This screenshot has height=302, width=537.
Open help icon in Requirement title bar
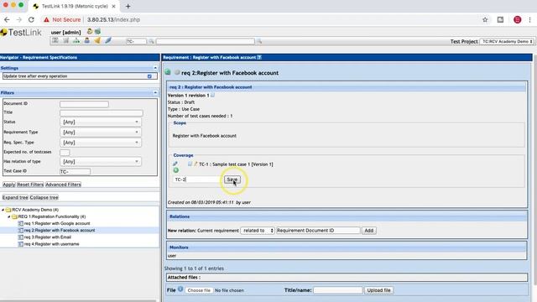[259, 57]
